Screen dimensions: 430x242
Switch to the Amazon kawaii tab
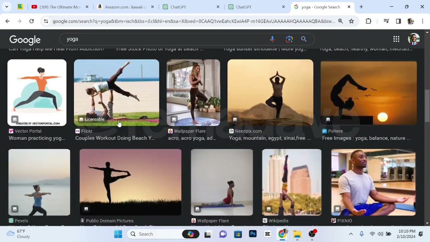tap(122, 6)
